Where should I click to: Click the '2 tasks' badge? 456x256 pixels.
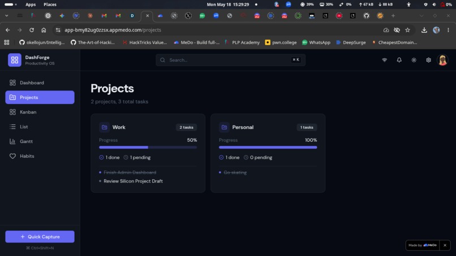186,127
